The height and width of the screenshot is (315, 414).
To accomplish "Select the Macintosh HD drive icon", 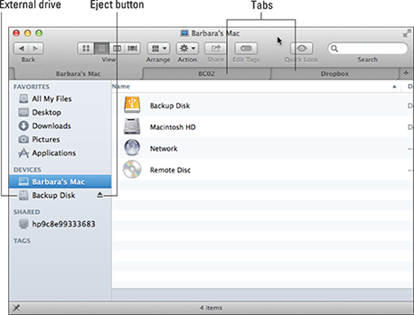I will pos(132,126).
